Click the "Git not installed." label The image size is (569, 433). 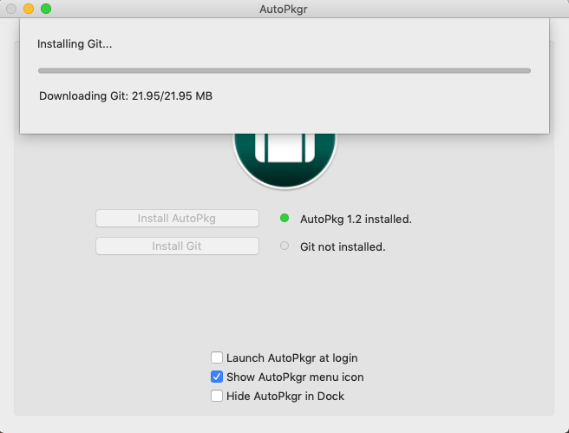(x=343, y=246)
